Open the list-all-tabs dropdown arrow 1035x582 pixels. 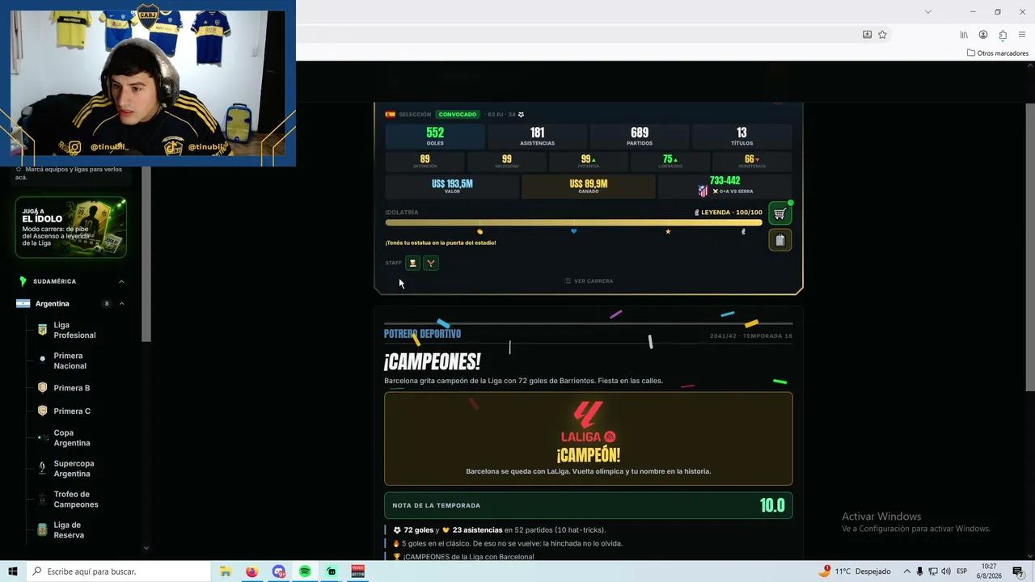(928, 11)
